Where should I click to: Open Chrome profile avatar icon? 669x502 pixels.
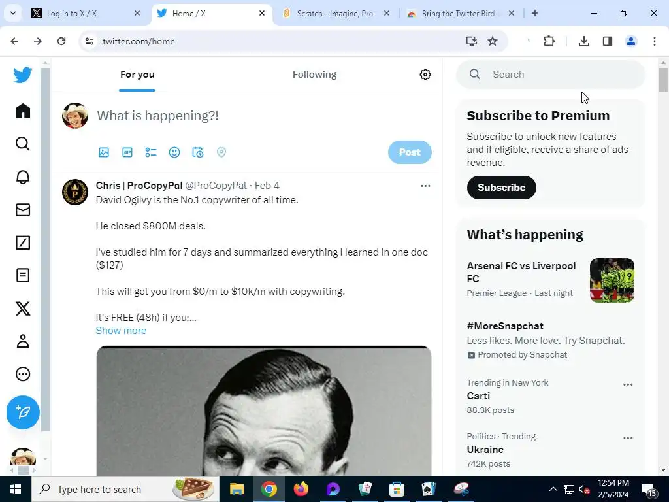[630, 41]
